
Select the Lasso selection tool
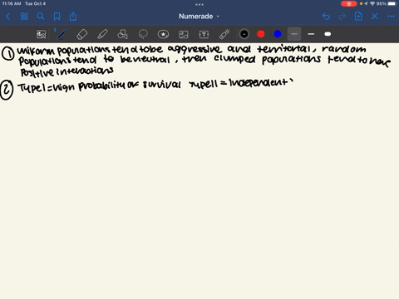143,34
